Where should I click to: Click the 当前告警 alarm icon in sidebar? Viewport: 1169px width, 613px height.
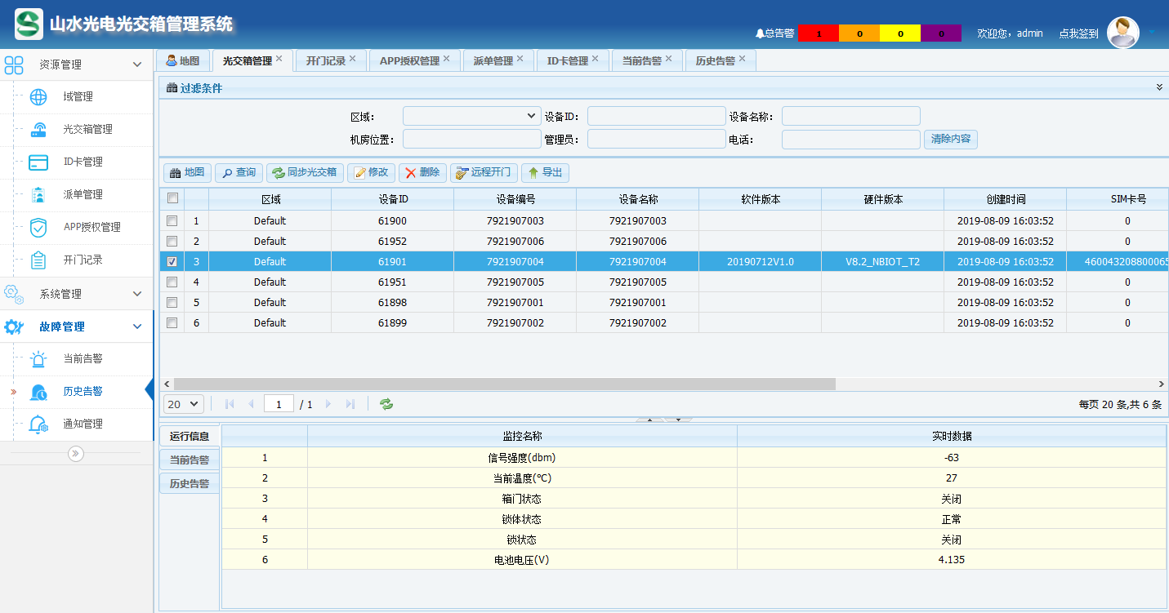point(38,359)
